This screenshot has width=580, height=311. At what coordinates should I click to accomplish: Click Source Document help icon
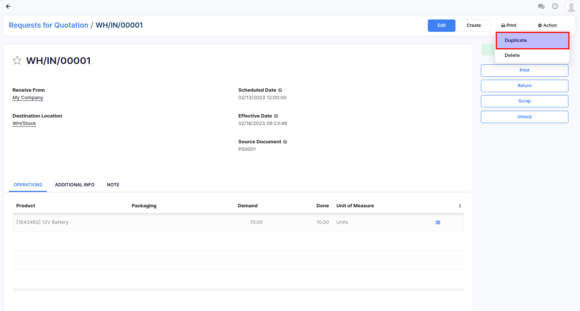tap(285, 142)
